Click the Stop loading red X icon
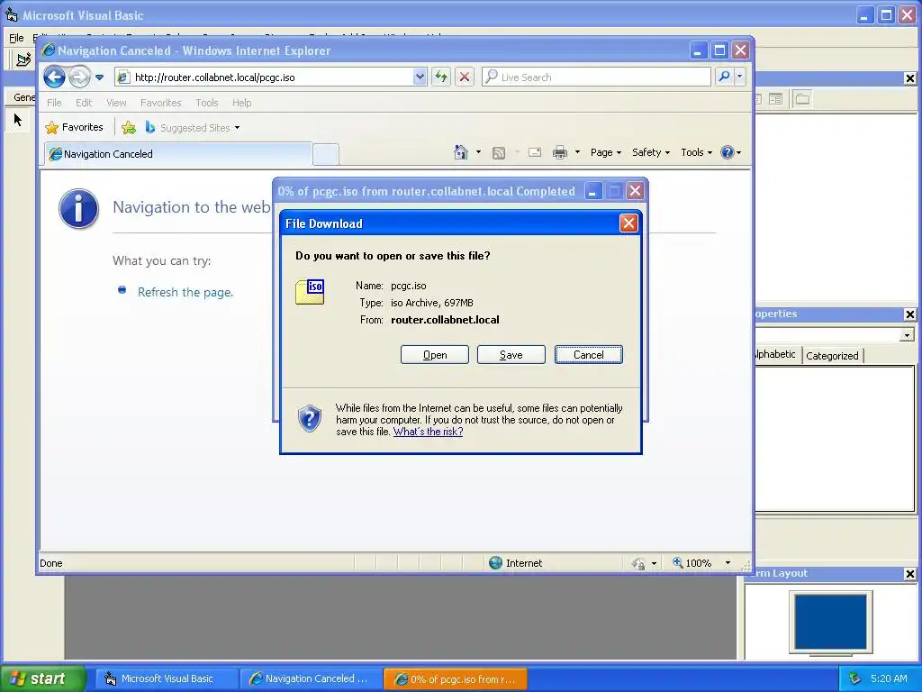 click(465, 77)
